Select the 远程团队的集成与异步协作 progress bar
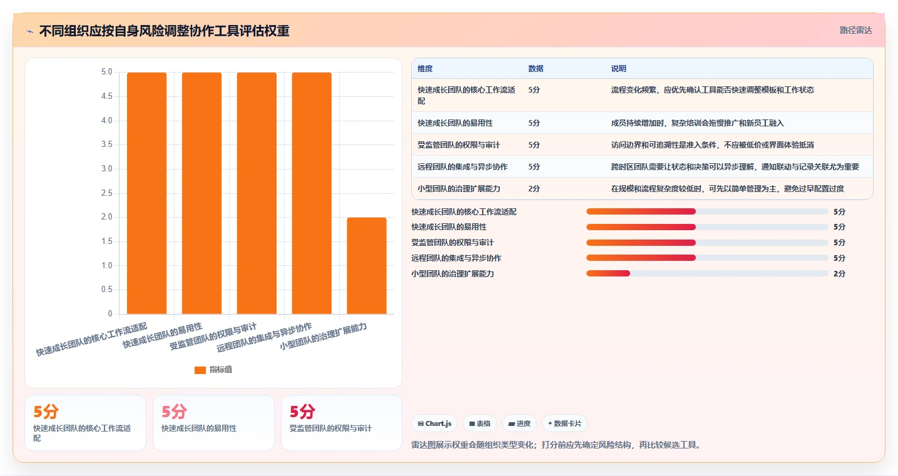Viewport: 898px width, 476px height. [707, 258]
